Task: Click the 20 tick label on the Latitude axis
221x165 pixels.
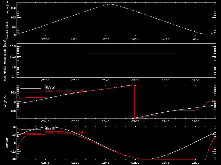Action: [x=14, y=135]
